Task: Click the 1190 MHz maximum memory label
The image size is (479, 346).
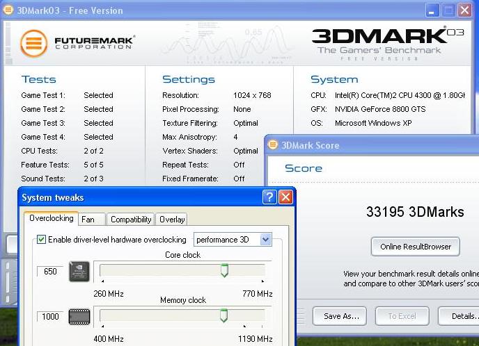Action: (x=256, y=339)
